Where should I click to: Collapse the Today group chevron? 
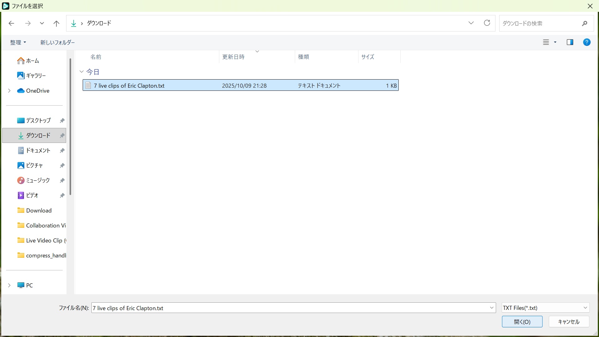[x=82, y=72]
